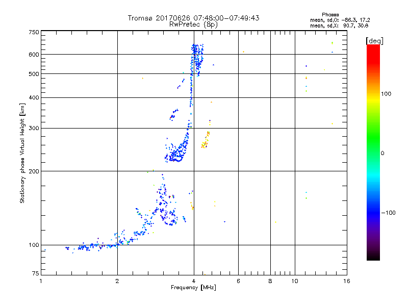Click the y-axis tick label '400'
This screenshot has height=306, width=408.
point(34,97)
